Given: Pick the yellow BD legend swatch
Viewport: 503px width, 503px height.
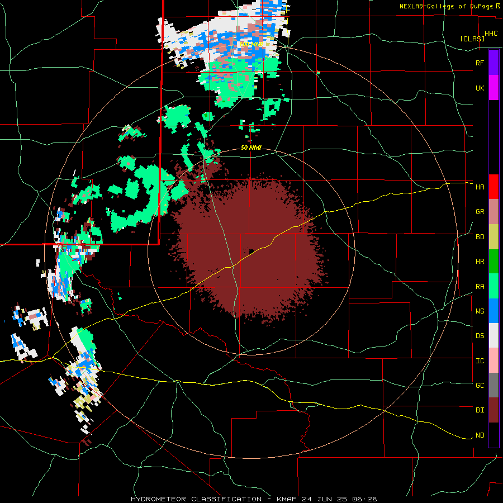Looking at the screenshot, I should click(493, 237).
